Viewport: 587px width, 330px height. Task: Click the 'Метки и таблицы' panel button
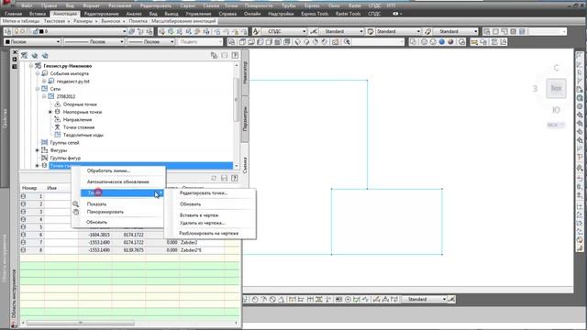(20, 21)
